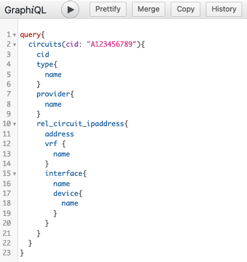Screen dimensions: 247x262
Task: Click the closing brace on line 14
Action: click(x=47, y=164)
